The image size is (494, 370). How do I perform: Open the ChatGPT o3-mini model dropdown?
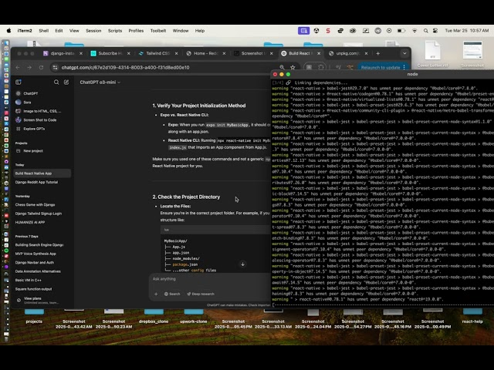tap(100, 82)
